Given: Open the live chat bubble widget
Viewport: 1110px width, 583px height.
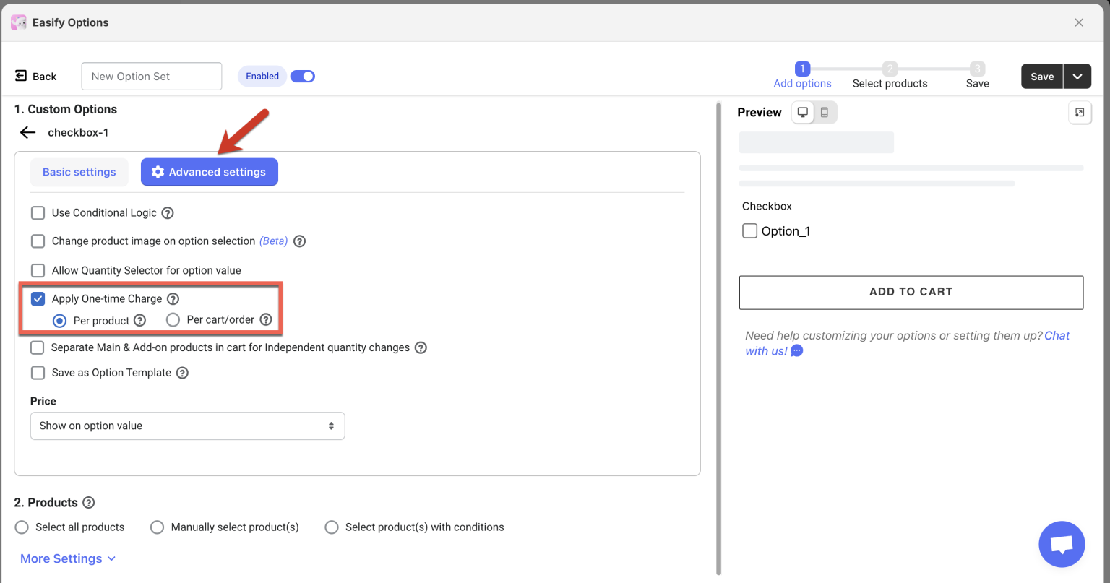Looking at the screenshot, I should tap(1061, 544).
